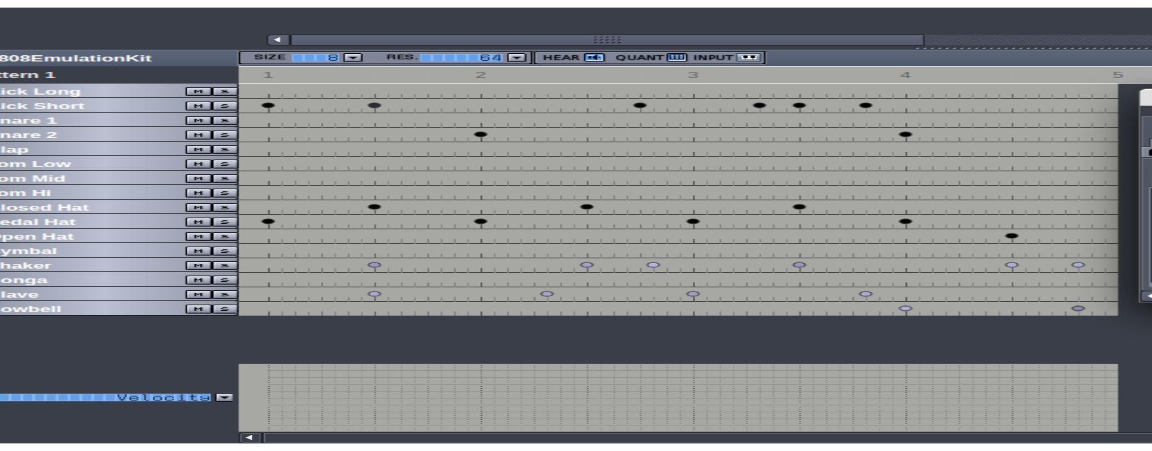Viewport: 1152px width, 451px height.
Task: Solo the Snare 2 instrument
Action: [x=224, y=135]
